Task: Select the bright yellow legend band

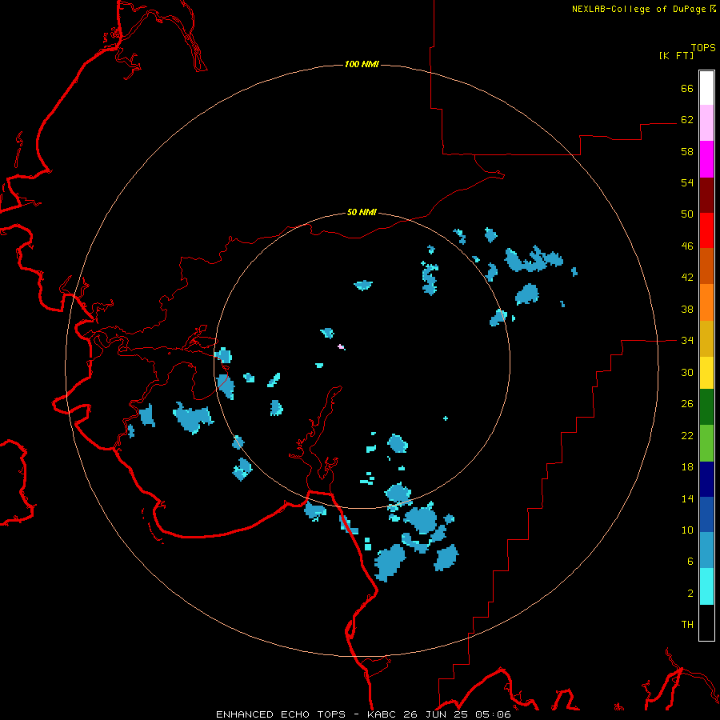Action: pyautogui.click(x=706, y=373)
